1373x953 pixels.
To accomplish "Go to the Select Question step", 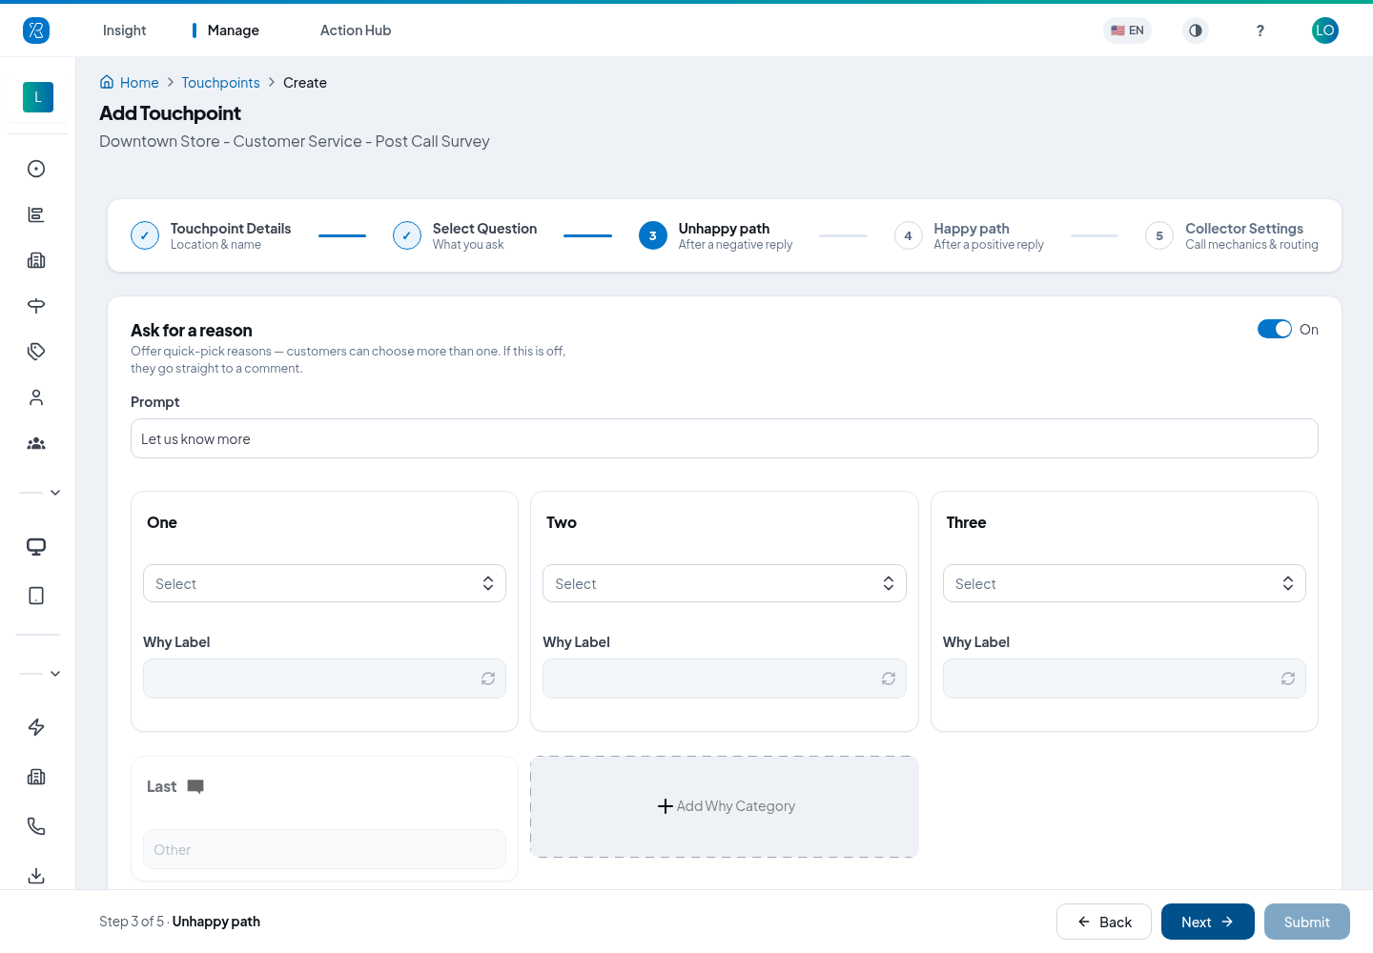I will pos(465,235).
